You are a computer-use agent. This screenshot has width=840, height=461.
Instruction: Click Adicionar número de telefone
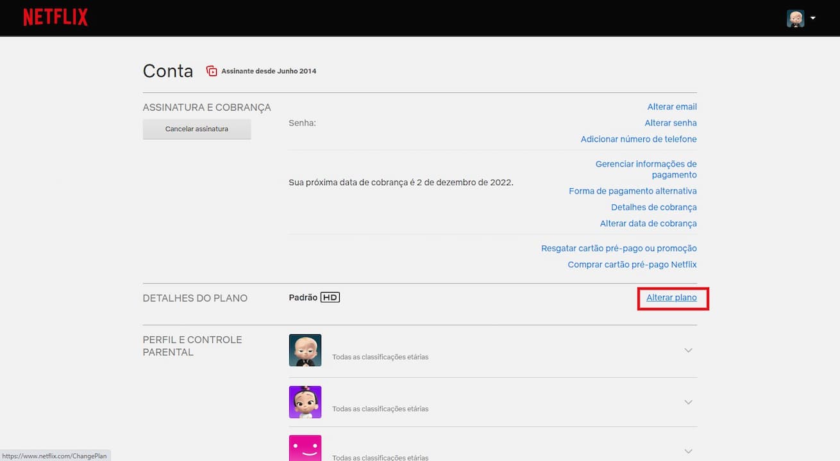[639, 139]
